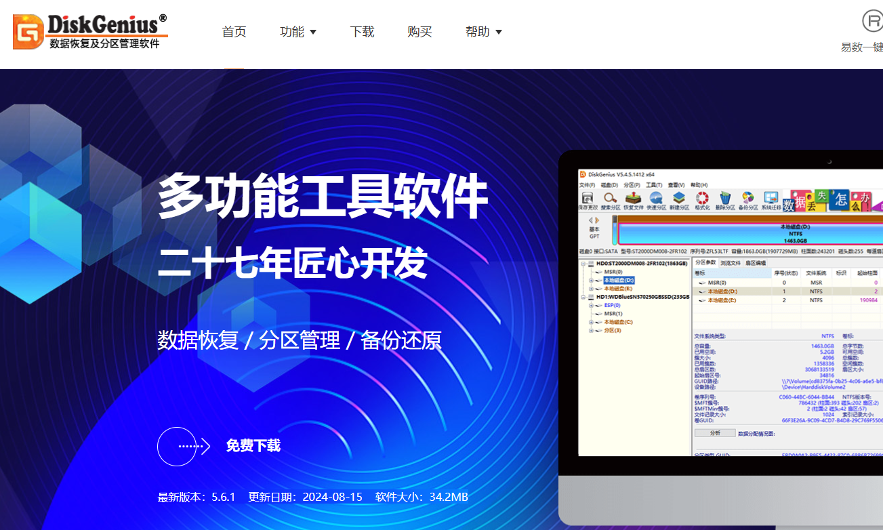Click the 格式化 format icon
Screen dimensions: 883x530
coord(703,199)
